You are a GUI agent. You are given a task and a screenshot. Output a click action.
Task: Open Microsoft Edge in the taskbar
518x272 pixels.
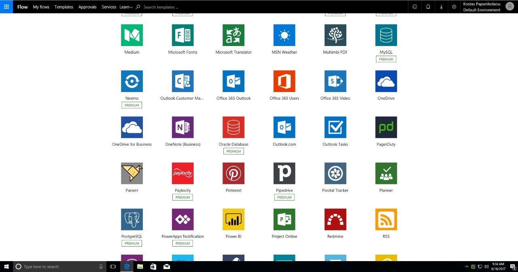[x=127, y=266]
